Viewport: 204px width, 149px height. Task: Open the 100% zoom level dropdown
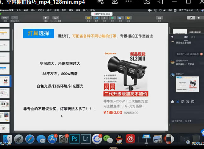[x=5, y=18]
